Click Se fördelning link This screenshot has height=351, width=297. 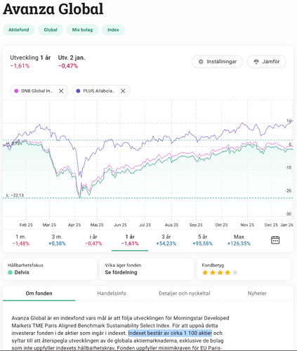[x=121, y=272]
